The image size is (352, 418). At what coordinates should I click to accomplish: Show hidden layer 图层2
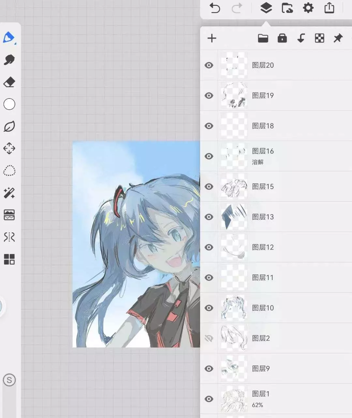[x=209, y=338]
